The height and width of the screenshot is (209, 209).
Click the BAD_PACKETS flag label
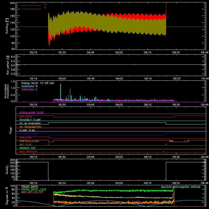coord(28,152)
